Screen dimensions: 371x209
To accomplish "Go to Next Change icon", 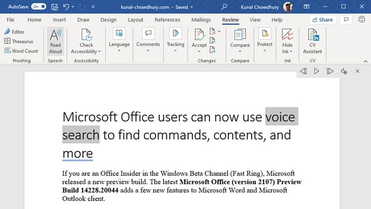I will click(x=213, y=50).
